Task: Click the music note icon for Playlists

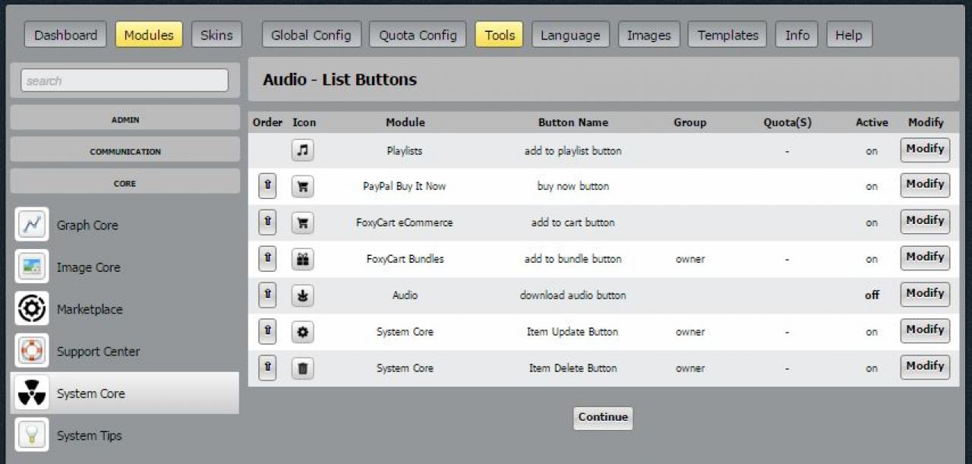Action: click(302, 150)
